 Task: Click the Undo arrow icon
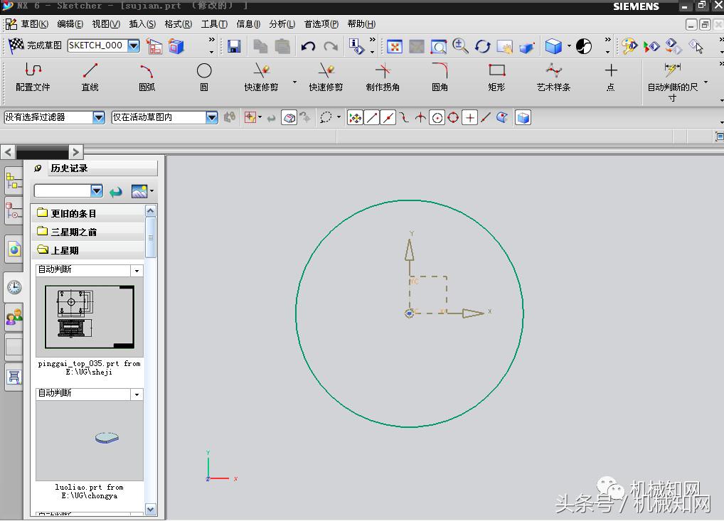pyautogui.click(x=308, y=46)
